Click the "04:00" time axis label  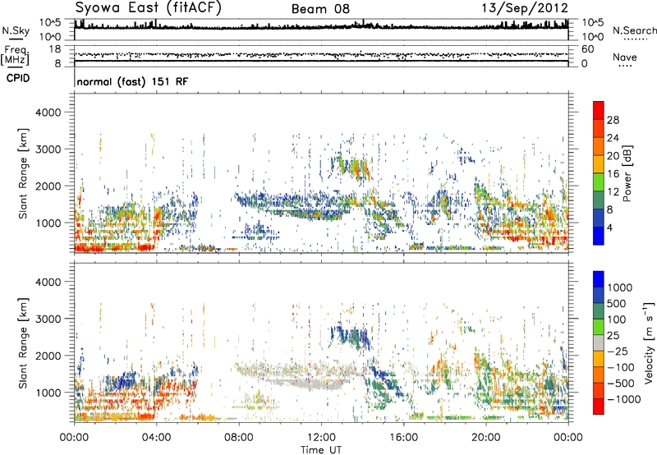(x=156, y=438)
